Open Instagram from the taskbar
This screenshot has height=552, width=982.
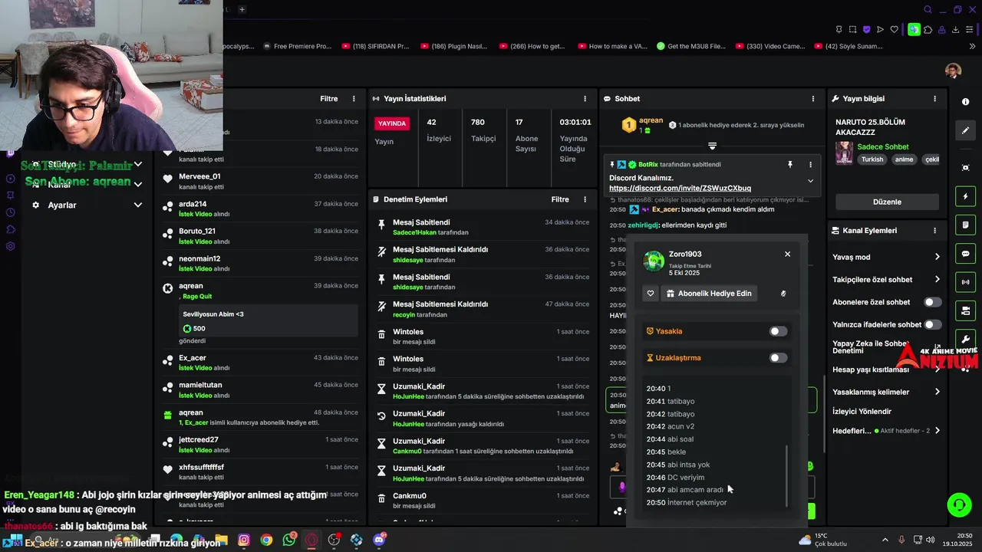tap(244, 540)
